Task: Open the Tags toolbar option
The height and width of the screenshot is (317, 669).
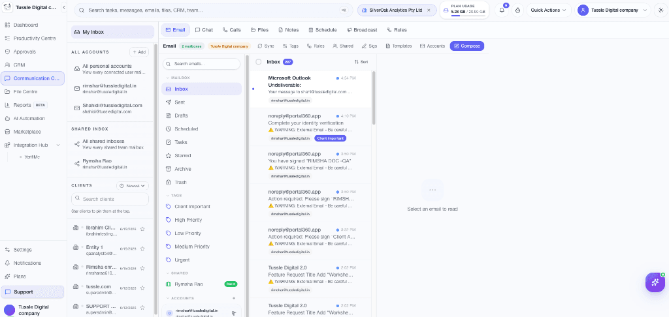Action: [x=291, y=46]
